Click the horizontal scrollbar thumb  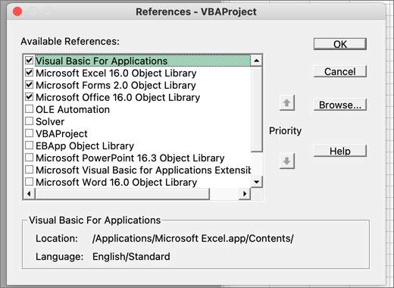point(122,194)
